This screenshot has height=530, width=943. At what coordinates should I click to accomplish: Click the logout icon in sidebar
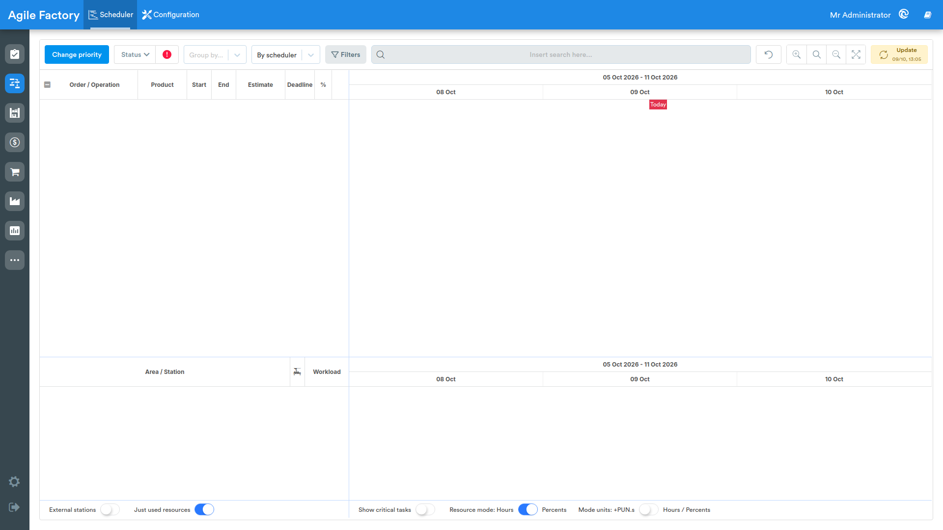pos(14,507)
